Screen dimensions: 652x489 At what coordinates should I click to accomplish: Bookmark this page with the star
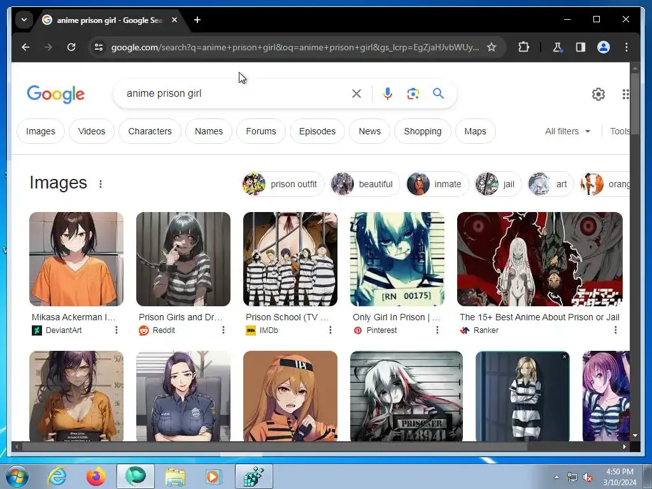click(492, 47)
